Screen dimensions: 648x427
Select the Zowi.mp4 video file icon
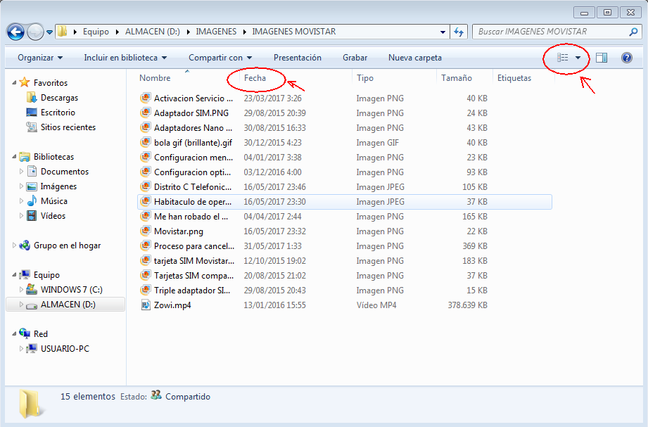(146, 305)
